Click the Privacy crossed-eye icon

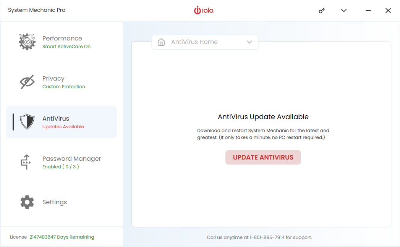[27, 82]
